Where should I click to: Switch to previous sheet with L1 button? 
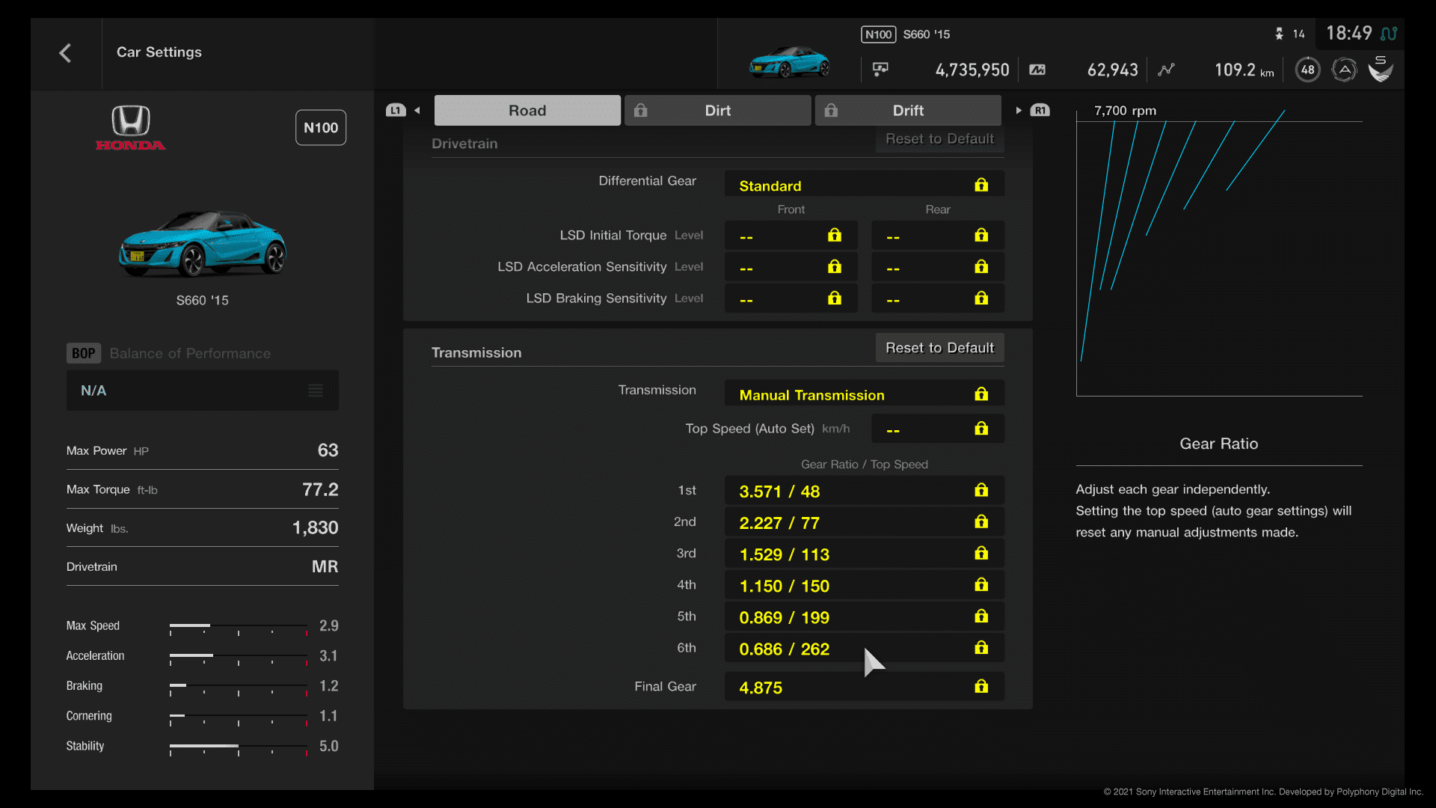[x=396, y=110]
